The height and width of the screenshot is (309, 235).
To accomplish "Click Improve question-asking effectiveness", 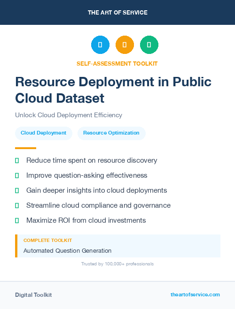I will 86,175.
